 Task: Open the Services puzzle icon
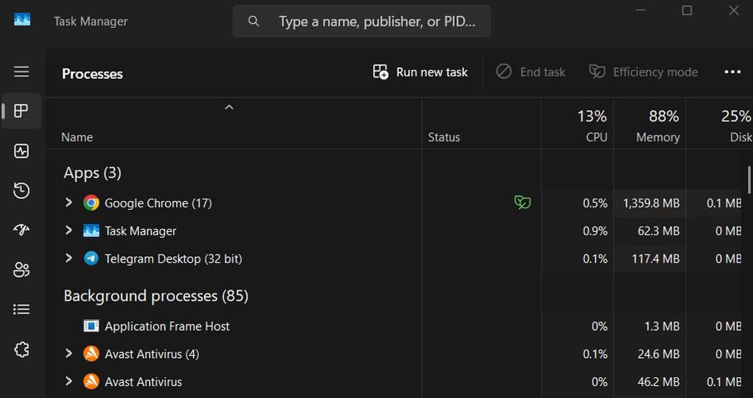point(21,349)
